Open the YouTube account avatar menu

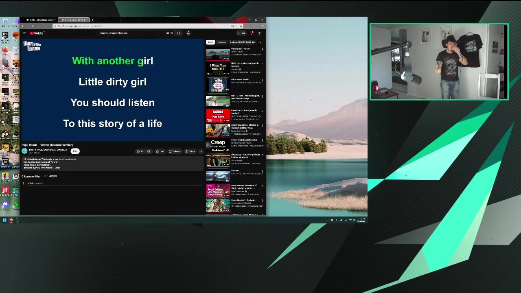[260, 33]
